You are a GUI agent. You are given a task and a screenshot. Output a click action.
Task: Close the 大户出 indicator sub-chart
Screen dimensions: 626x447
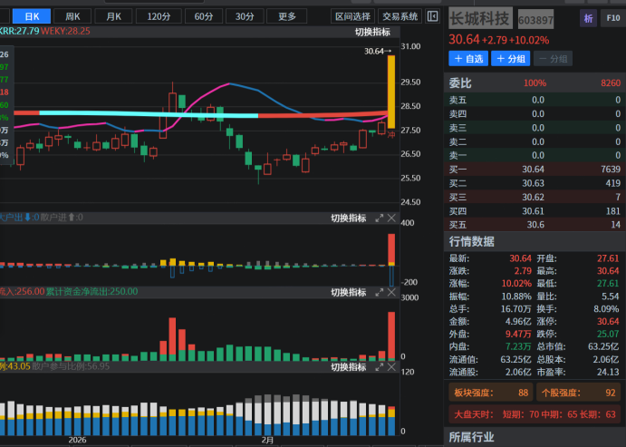click(x=391, y=218)
